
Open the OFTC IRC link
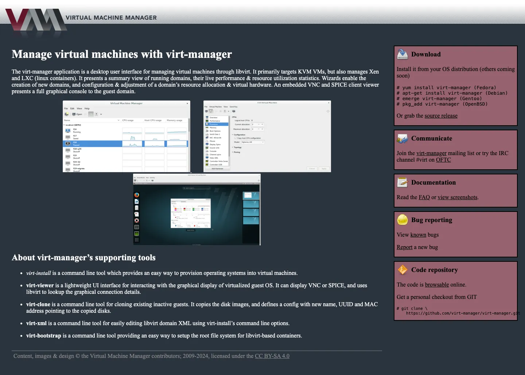(x=443, y=160)
